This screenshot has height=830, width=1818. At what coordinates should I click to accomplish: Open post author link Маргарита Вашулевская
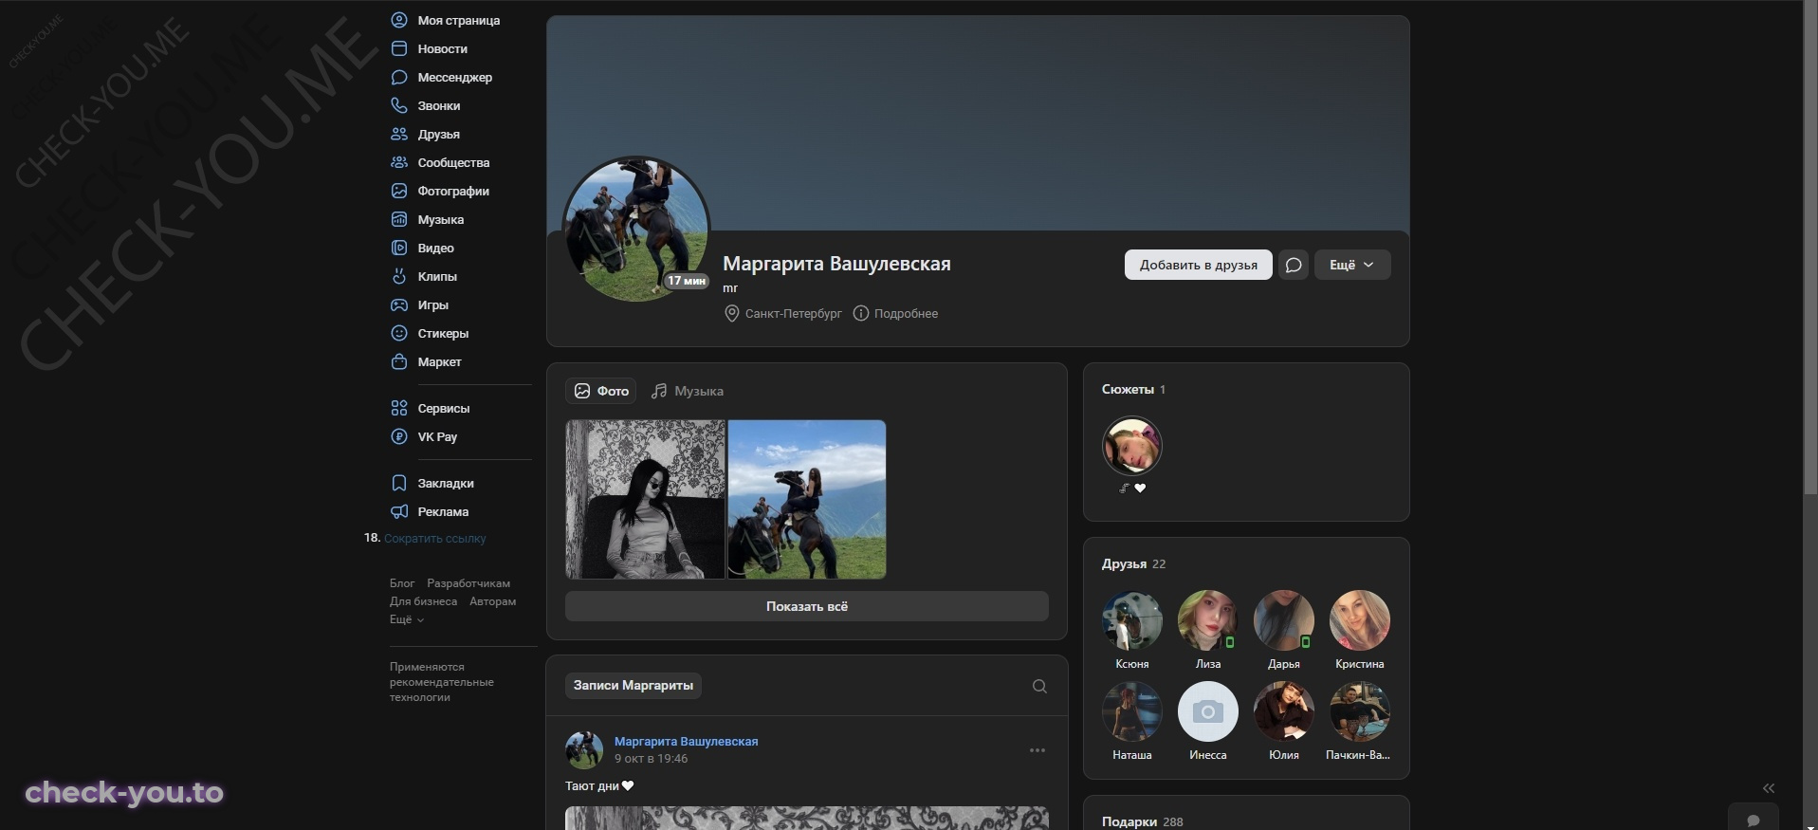(687, 741)
